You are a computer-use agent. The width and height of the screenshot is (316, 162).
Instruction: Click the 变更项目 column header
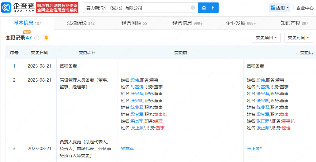[87, 53]
